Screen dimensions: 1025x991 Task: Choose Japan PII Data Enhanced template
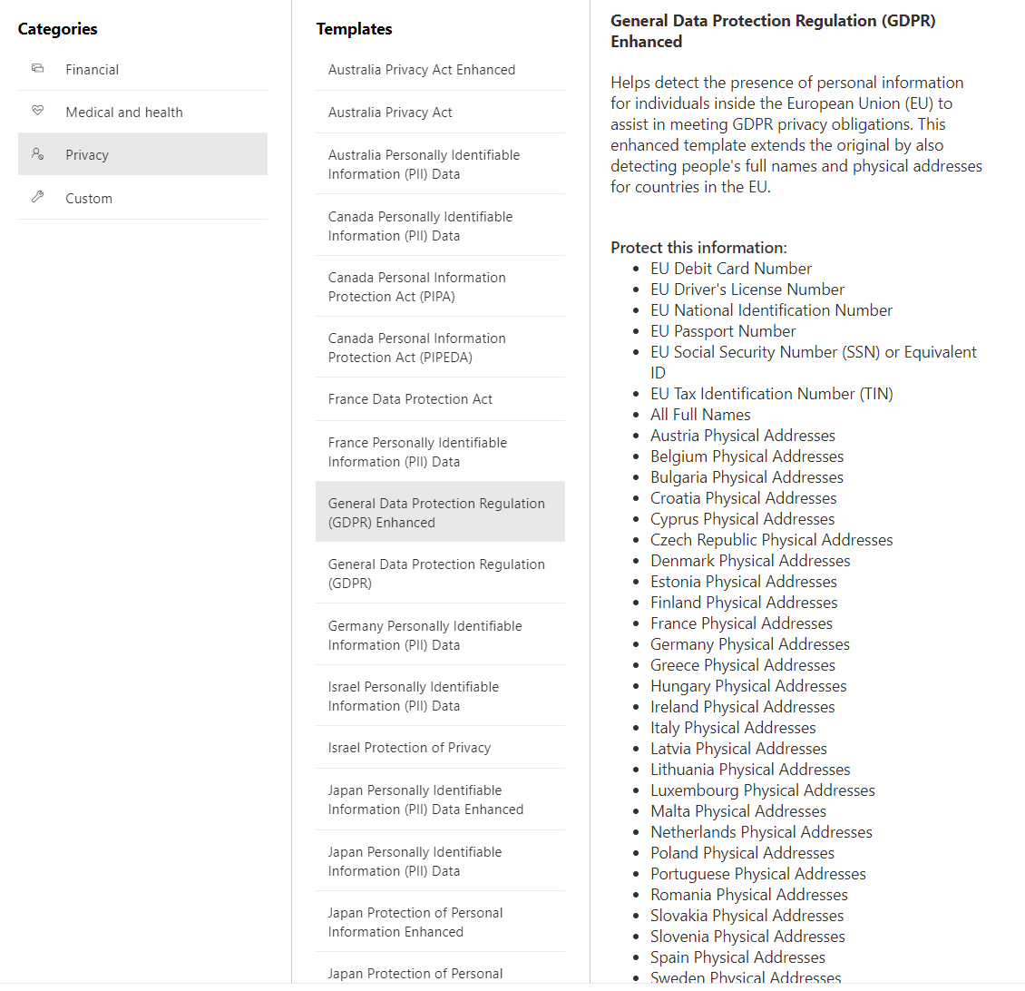point(425,800)
